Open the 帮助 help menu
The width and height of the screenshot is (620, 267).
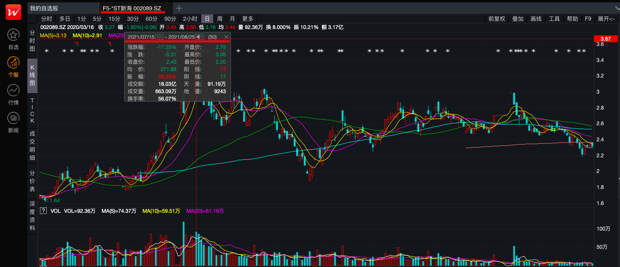[x=572, y=19]
